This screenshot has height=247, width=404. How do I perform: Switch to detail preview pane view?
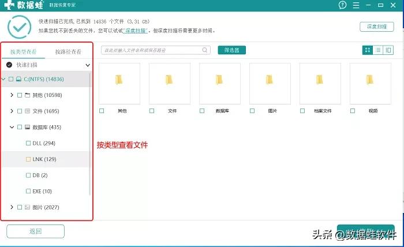coord(388,50)
